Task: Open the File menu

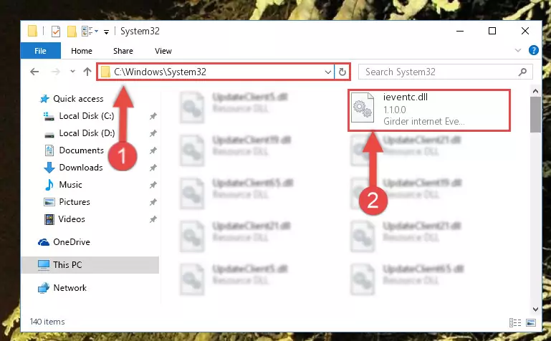Action: click(40, 51)
